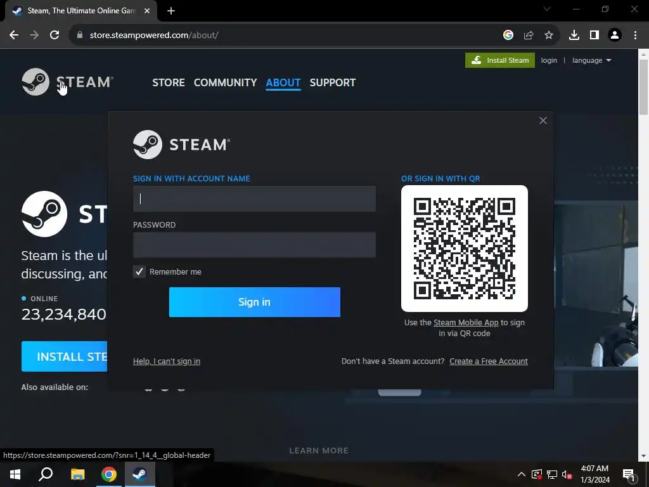The width and height of the screenshot is (649, 487).
Task: Bookmark this page with the star icon
Action: click(x=549, y=36)
